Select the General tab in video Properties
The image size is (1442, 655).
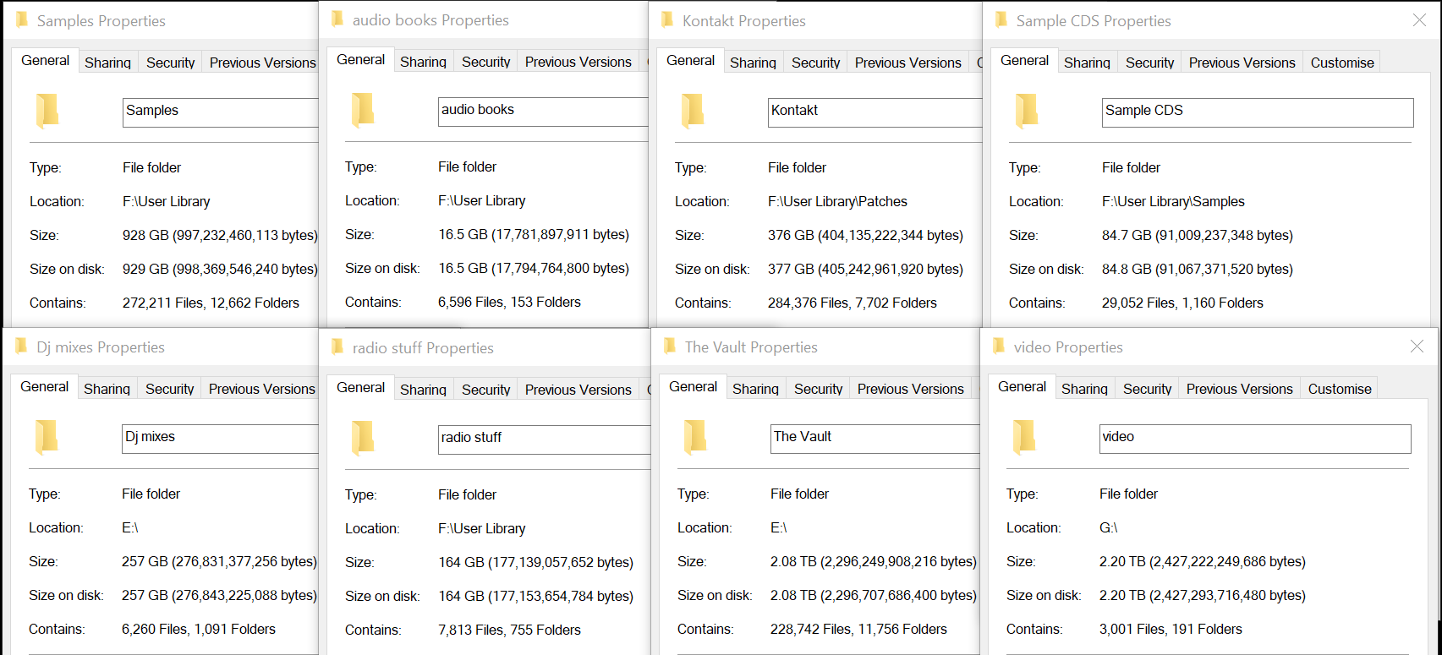[x=1023, y=387]
